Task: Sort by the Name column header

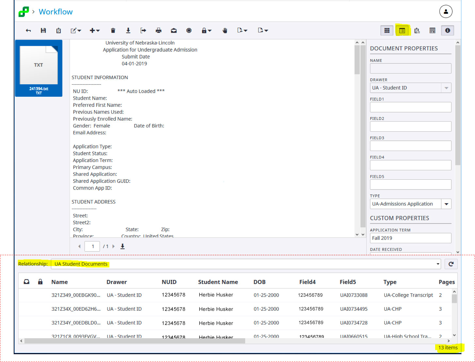Action: click(59, 282)
